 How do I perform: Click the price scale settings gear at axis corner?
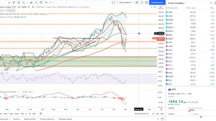pos(161,109)
